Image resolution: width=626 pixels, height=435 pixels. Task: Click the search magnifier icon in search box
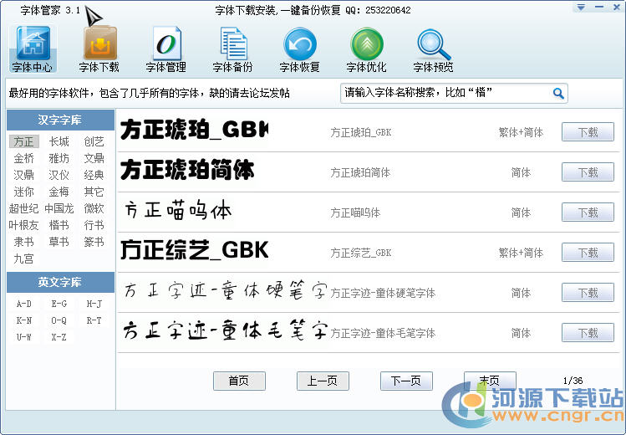[558, 94]
